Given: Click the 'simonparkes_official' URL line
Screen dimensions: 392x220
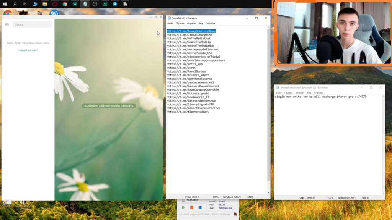Looking at the screenshot, I should (193, 57).
